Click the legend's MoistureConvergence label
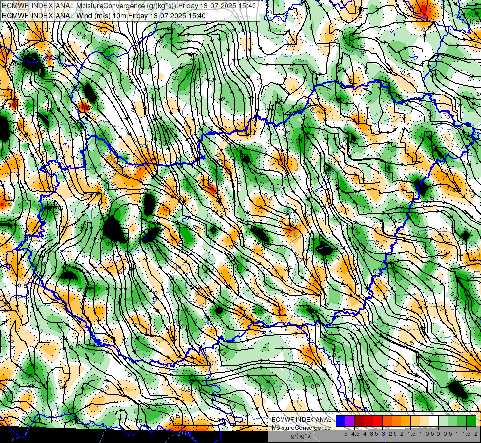This screenshot has width=481, height=443. (x=301, y=428)
